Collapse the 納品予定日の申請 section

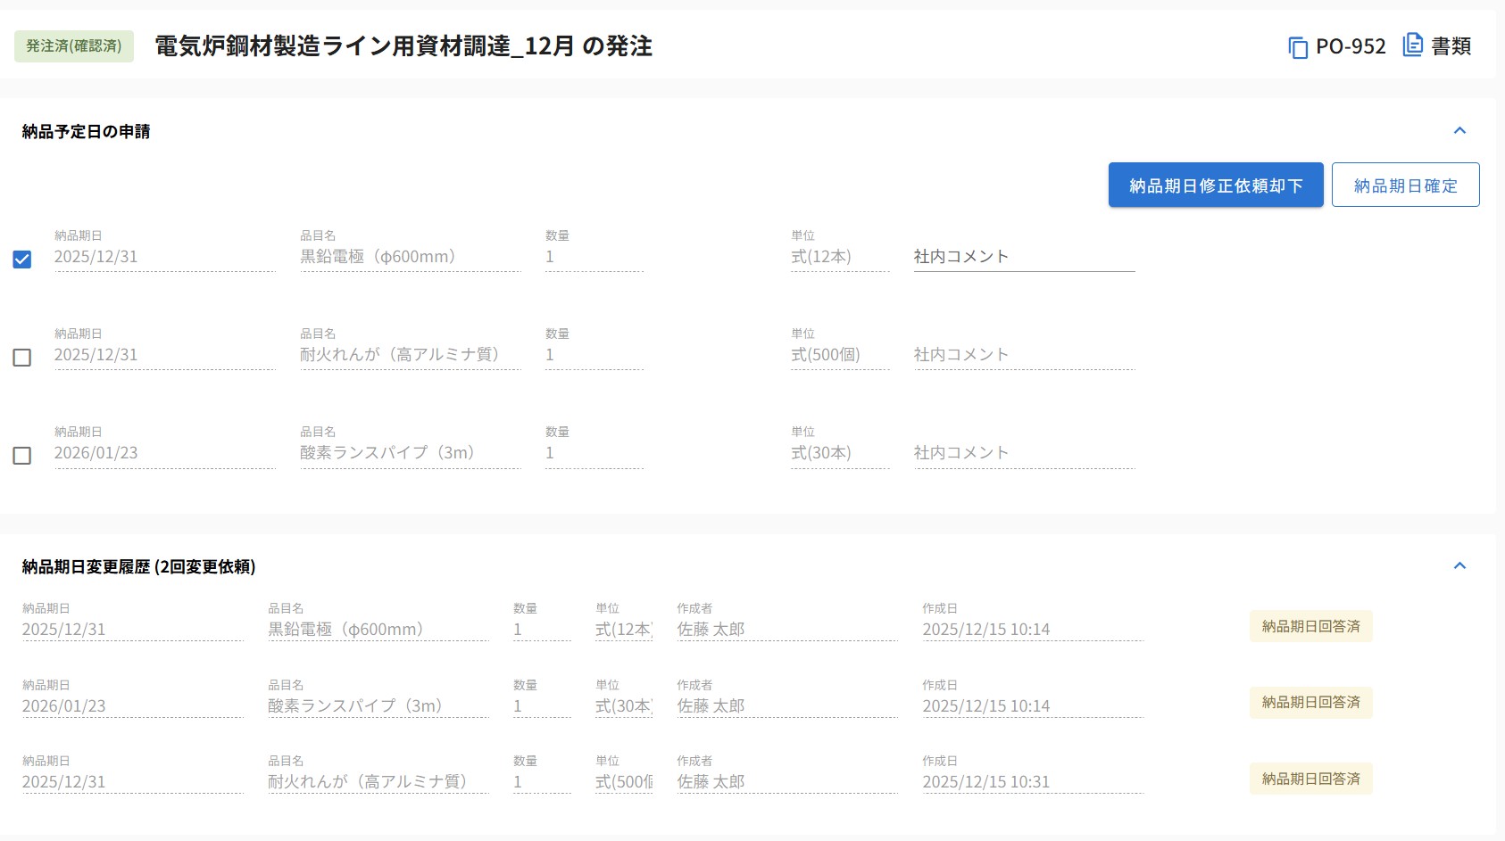(x=1459, y=131)
